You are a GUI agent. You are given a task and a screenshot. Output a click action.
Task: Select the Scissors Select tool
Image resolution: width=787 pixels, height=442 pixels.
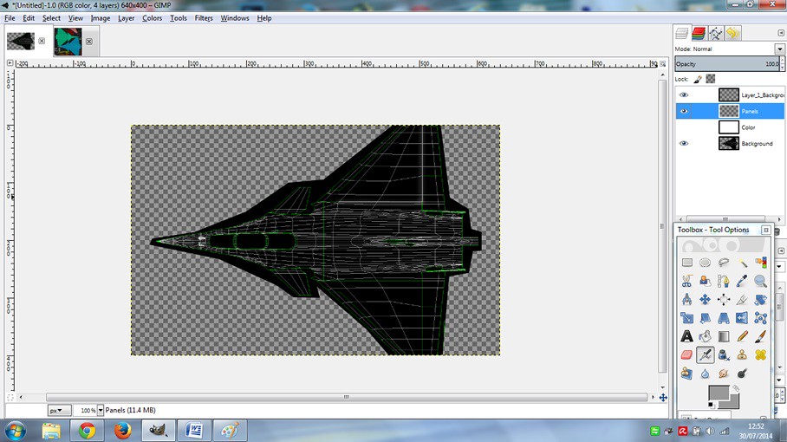point(687,281)
